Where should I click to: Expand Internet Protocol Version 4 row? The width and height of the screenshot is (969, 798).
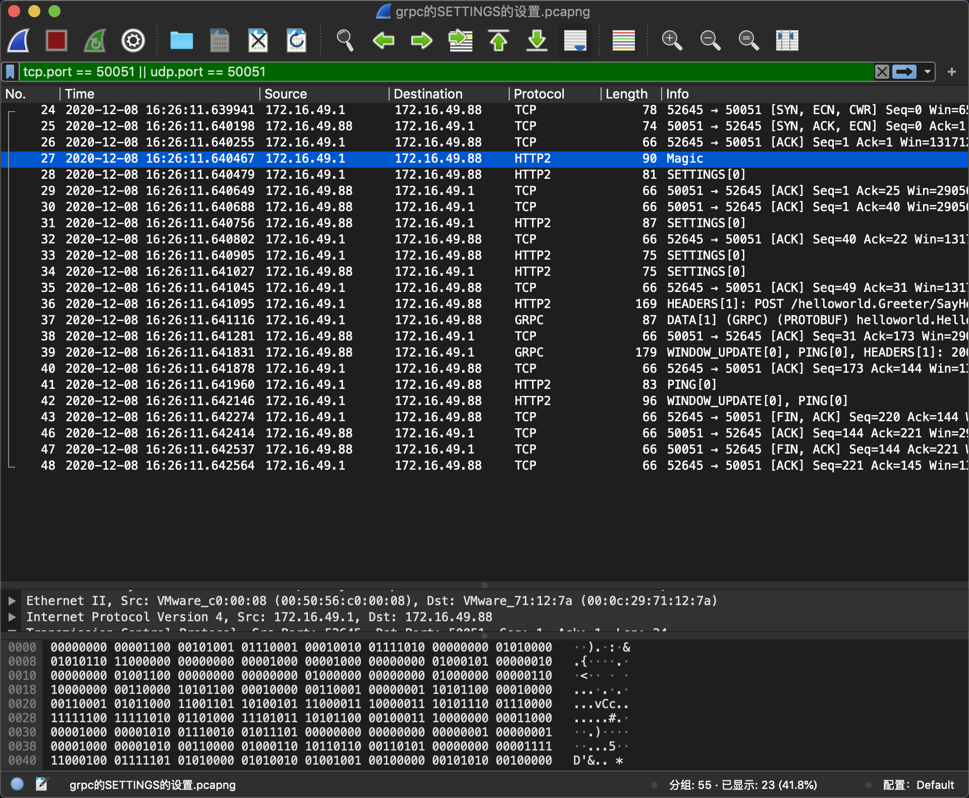tap(12, 617)
